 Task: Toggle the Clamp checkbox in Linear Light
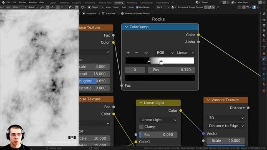141,127
